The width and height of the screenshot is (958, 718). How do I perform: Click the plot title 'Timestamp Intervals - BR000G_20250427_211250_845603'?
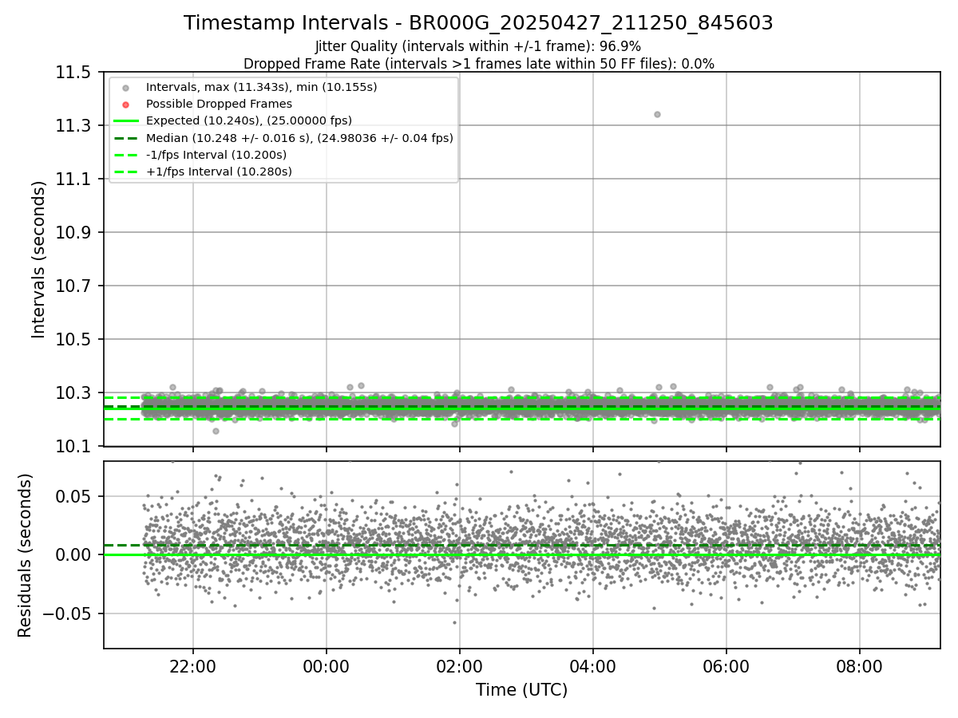pos(478,23)
